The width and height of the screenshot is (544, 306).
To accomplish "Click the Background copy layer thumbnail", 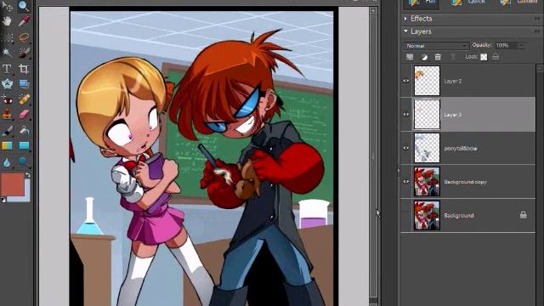I will (x=427, y=181).
